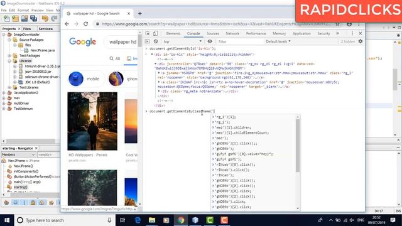
Task: Show more DevTools tabs with double-chevron
Action: click(x=337, y=33)
